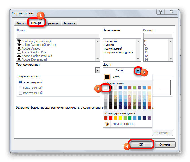
Task: Expand the Подчеркивание dropdown
Action: point(98,70)
